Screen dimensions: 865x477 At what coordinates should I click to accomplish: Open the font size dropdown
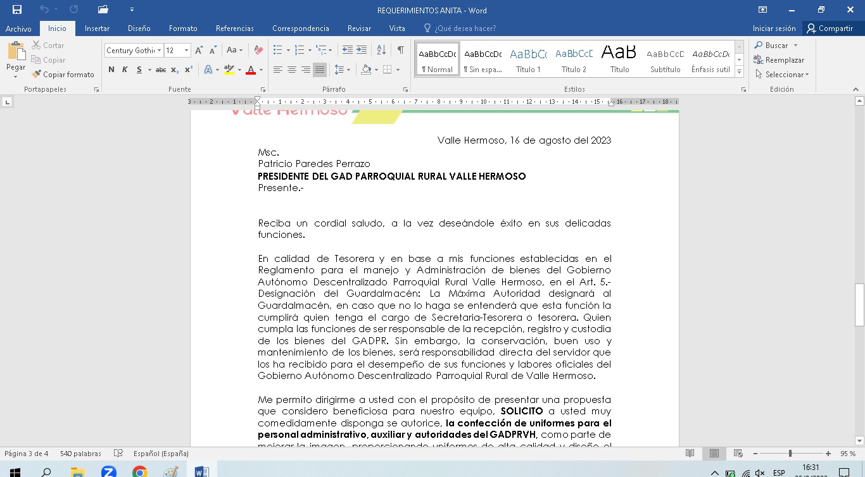click(x=186, y=51)
